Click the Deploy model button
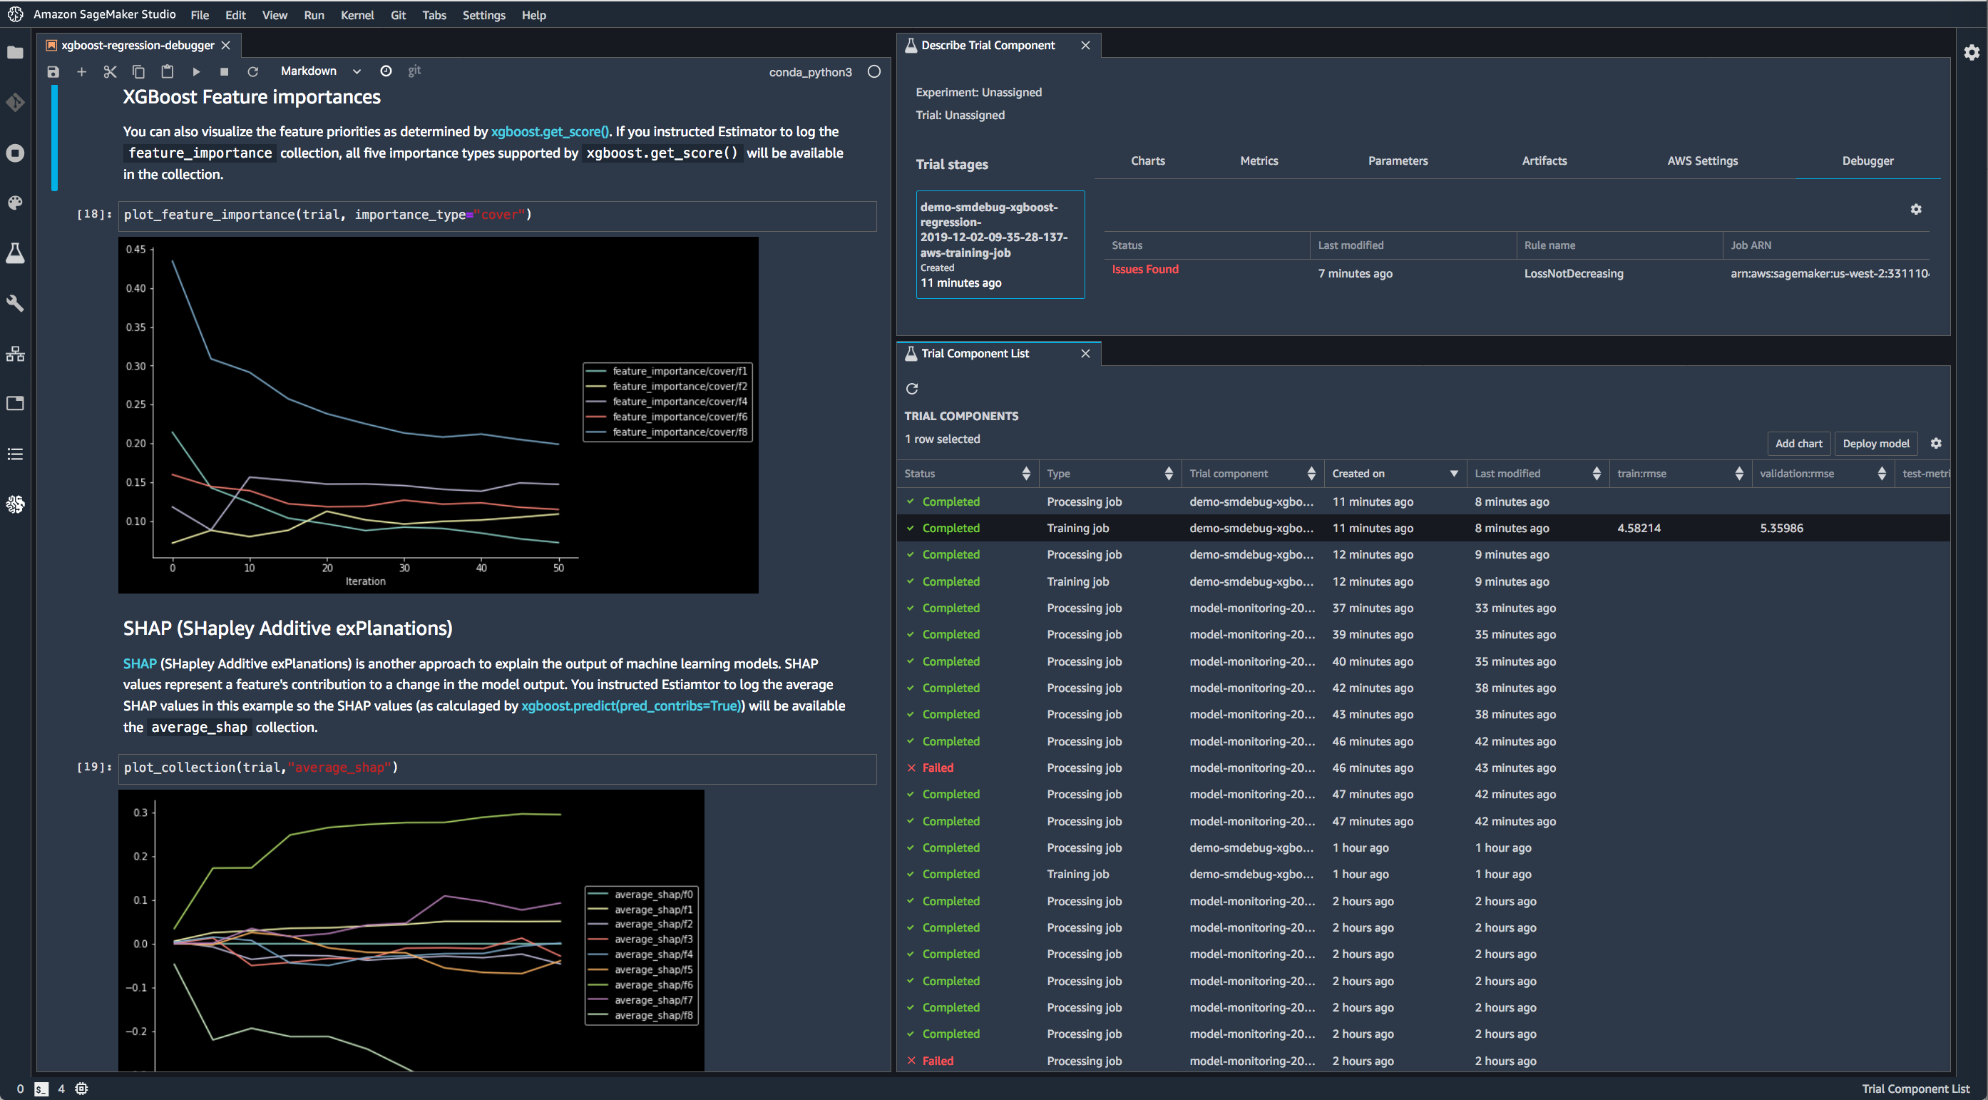This screenshot has height=1100, width=1988. [1875, 443]
